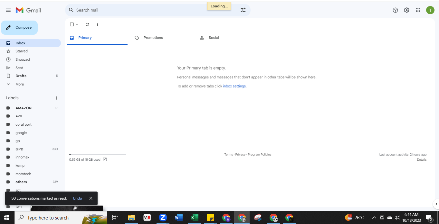This screenshot has height=224, width=439.
Task: Open the weather widget showing 26°C
Action: [x=354, y=218]
